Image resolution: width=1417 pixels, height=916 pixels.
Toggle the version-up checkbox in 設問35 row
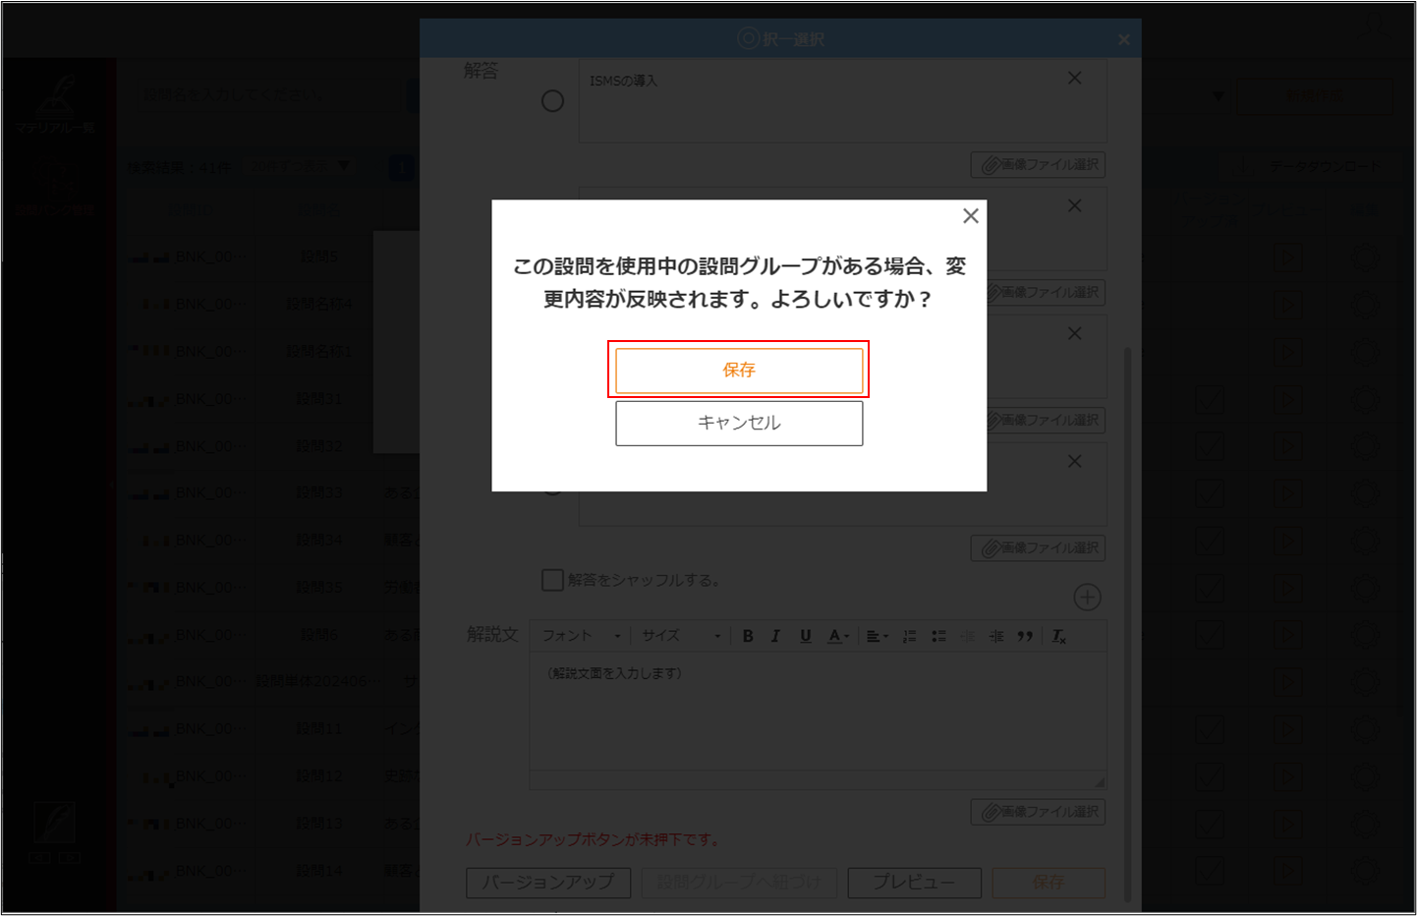coord(1210,588)
